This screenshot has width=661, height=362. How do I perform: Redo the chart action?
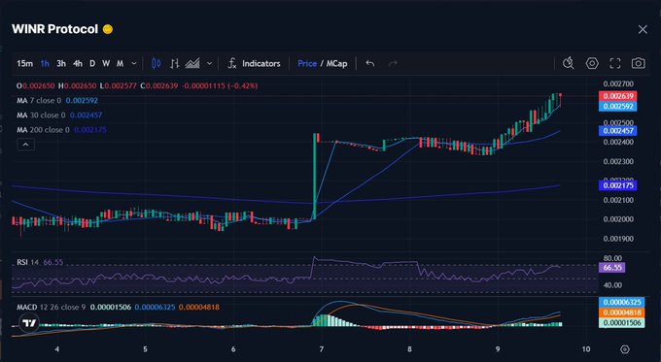pos(393,63)
